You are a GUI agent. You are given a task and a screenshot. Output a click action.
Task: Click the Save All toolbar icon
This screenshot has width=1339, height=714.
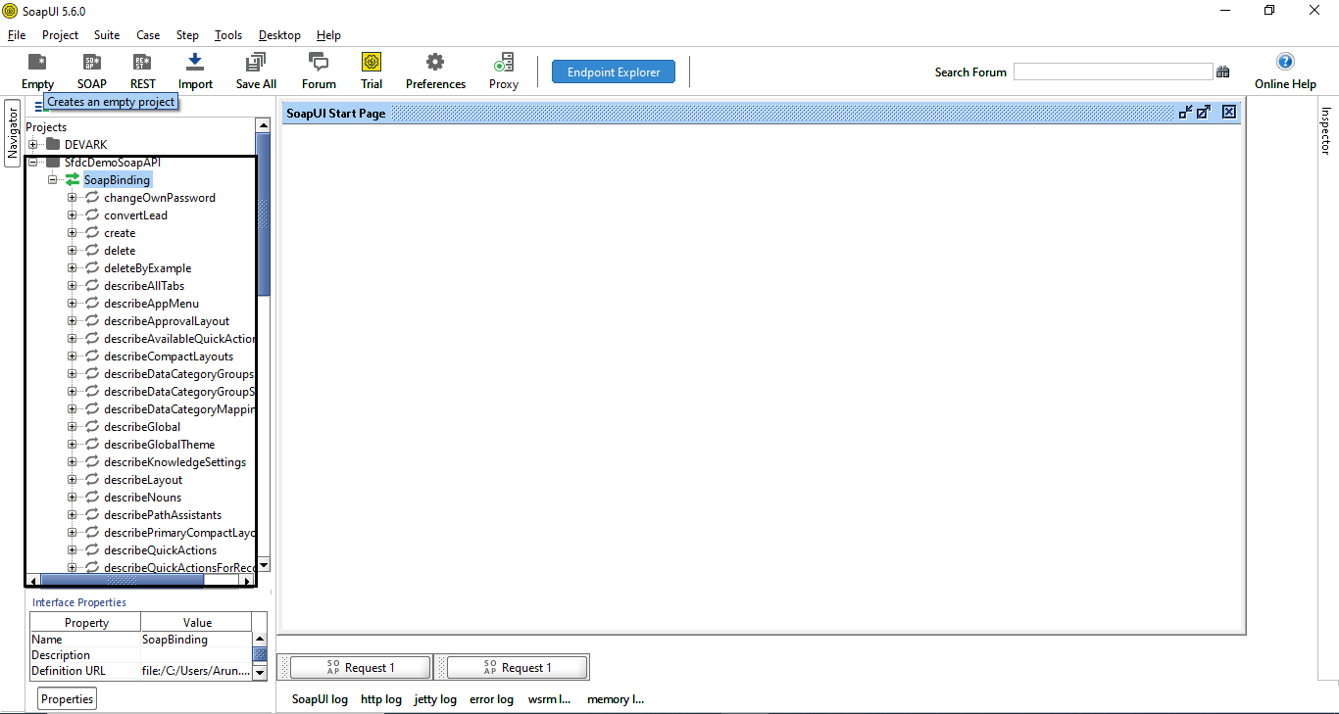click(x=256, y=71)
